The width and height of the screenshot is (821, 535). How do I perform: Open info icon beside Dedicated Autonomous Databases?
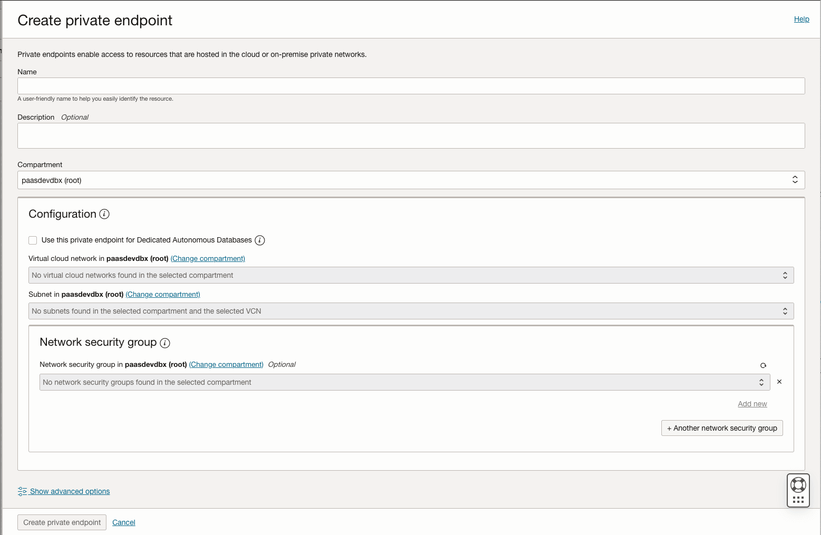260,240
